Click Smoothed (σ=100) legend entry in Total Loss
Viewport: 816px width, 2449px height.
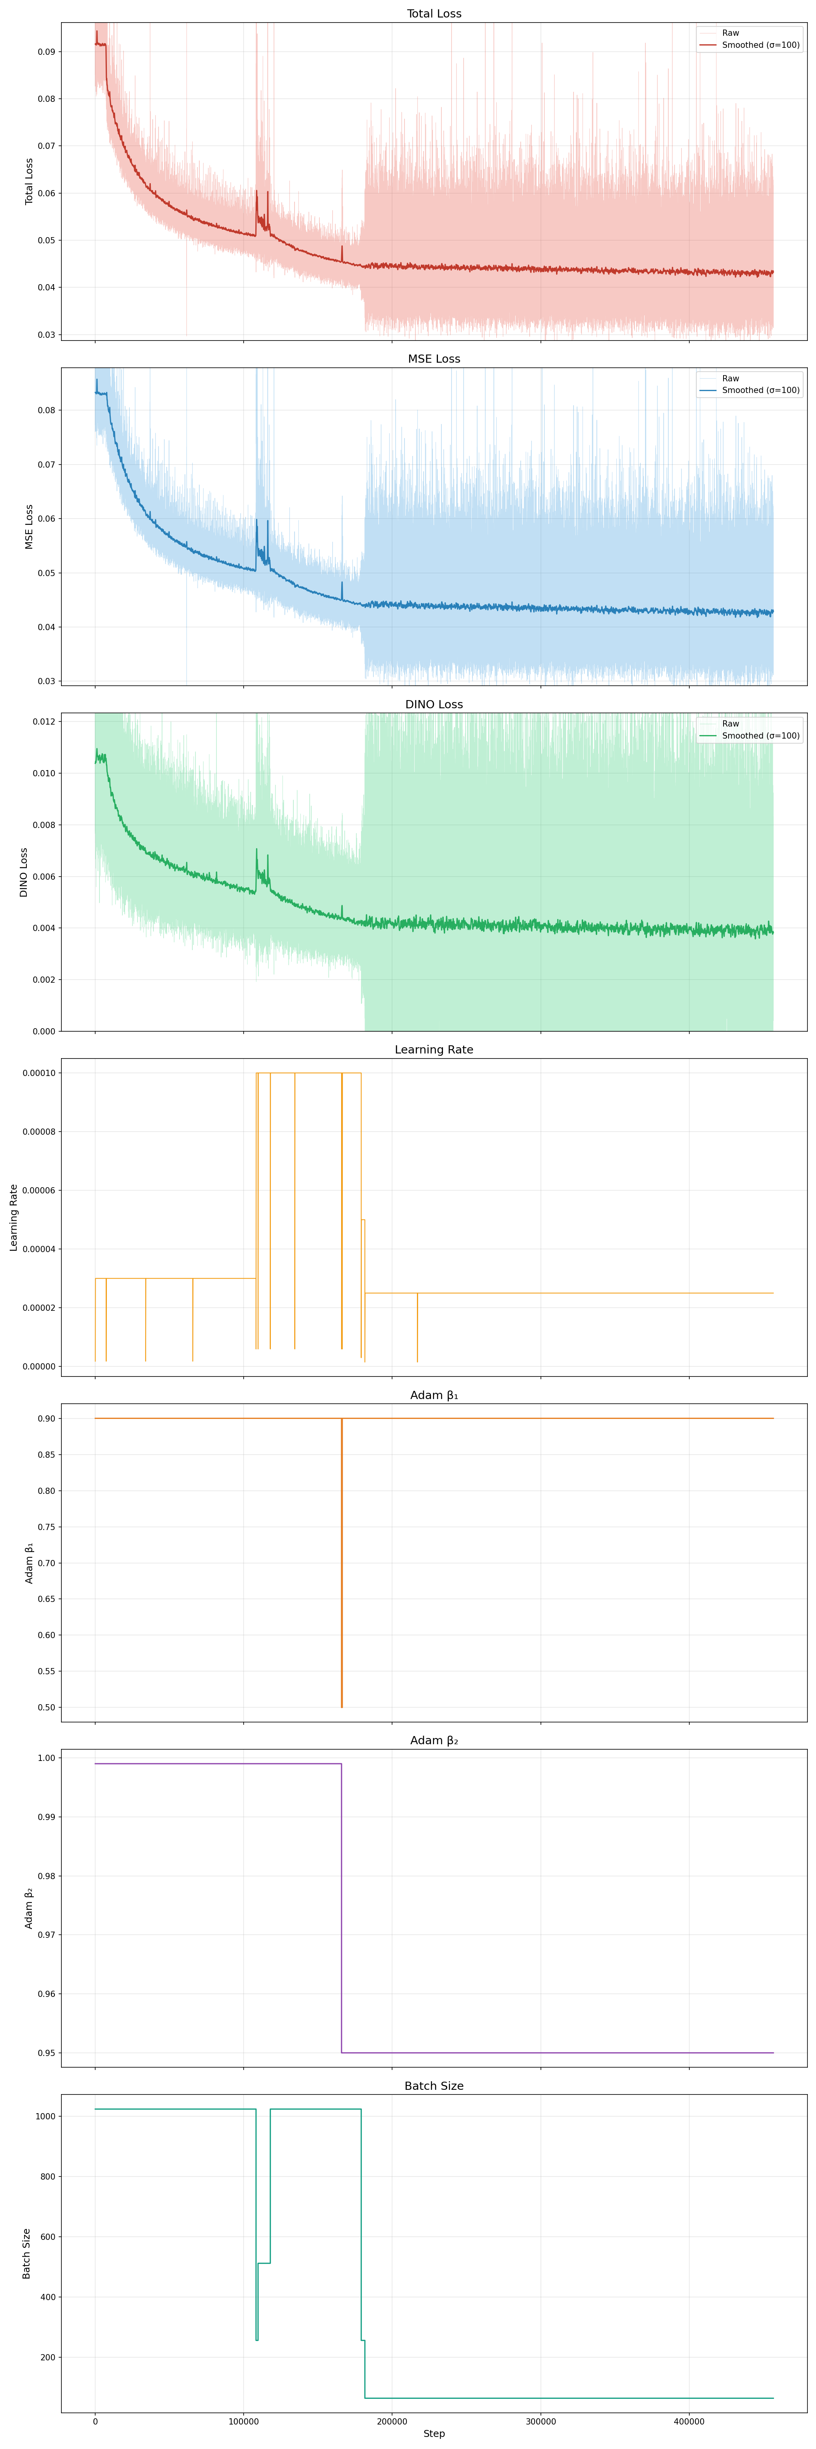coord(760,45)
